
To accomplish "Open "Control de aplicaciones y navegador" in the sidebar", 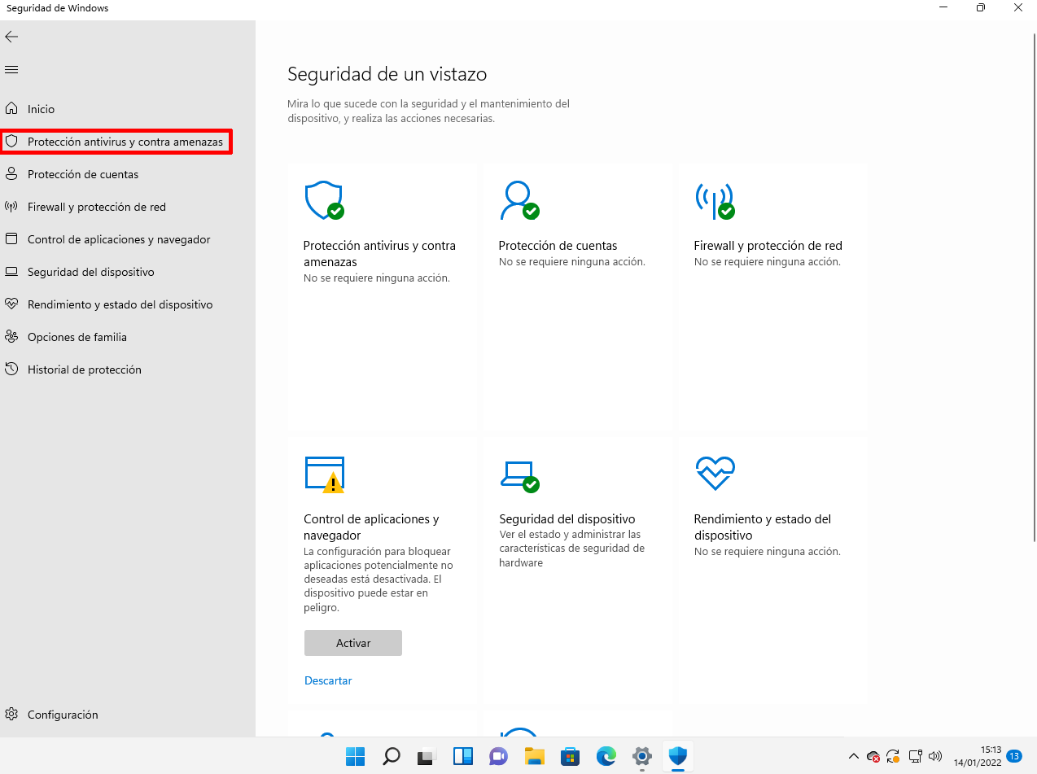I will [x=118, y=238].
